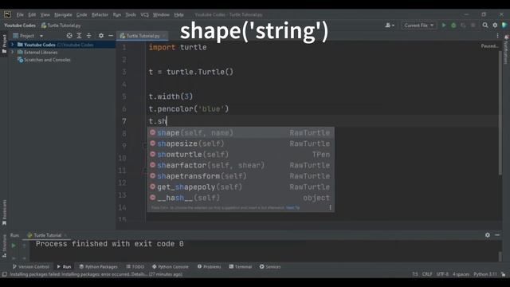Start debugging with the green bug icon
The width and height of the screenshot is (510, 287).
pos(453,25)
